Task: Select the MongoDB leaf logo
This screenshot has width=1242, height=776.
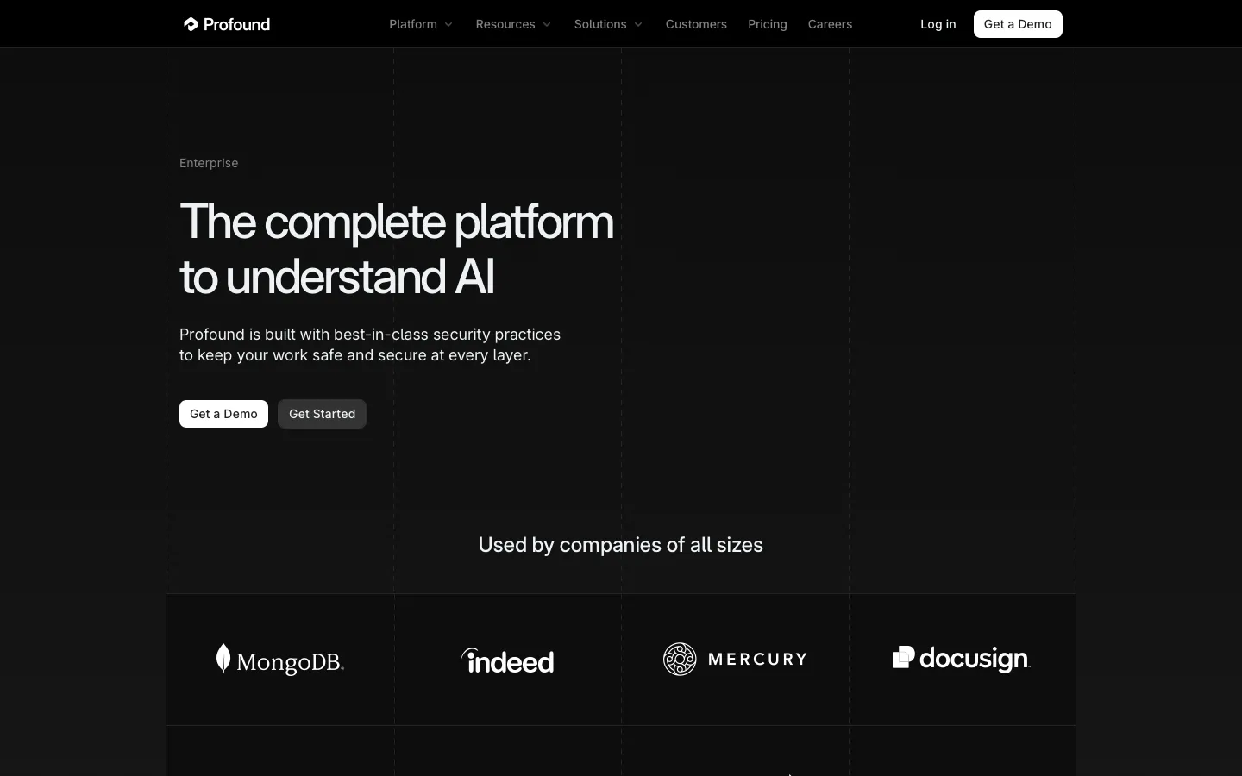Action: click(223, 659)
